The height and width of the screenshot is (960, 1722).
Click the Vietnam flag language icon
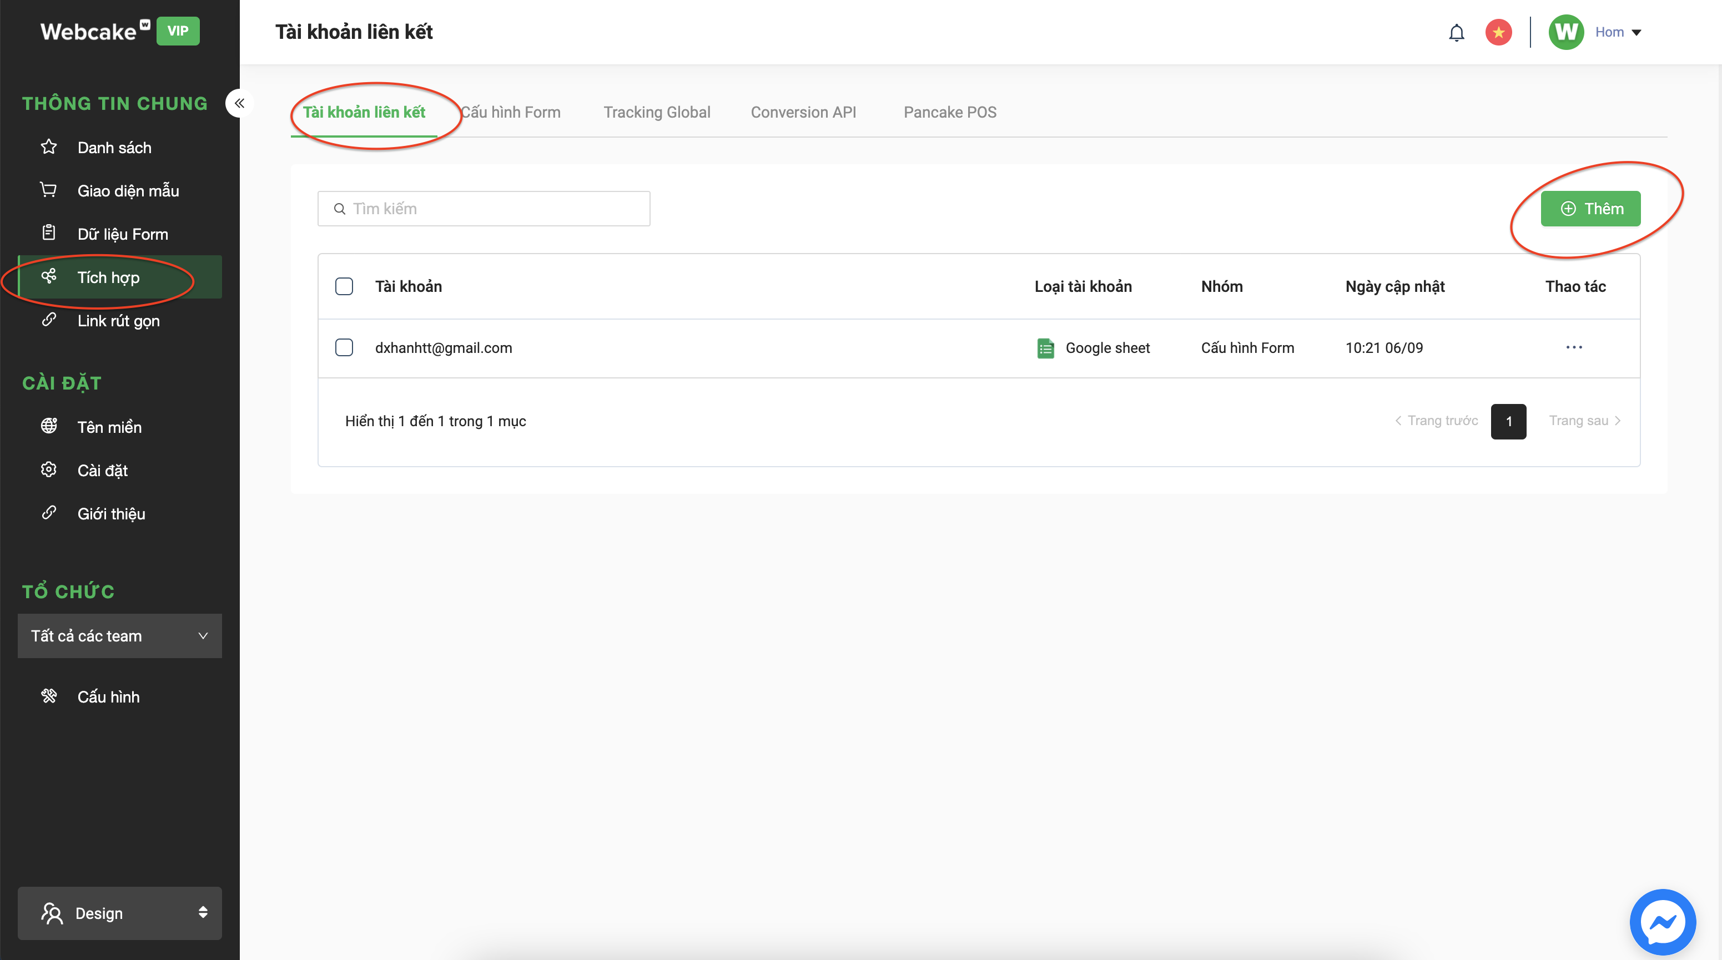point(1498,32)
